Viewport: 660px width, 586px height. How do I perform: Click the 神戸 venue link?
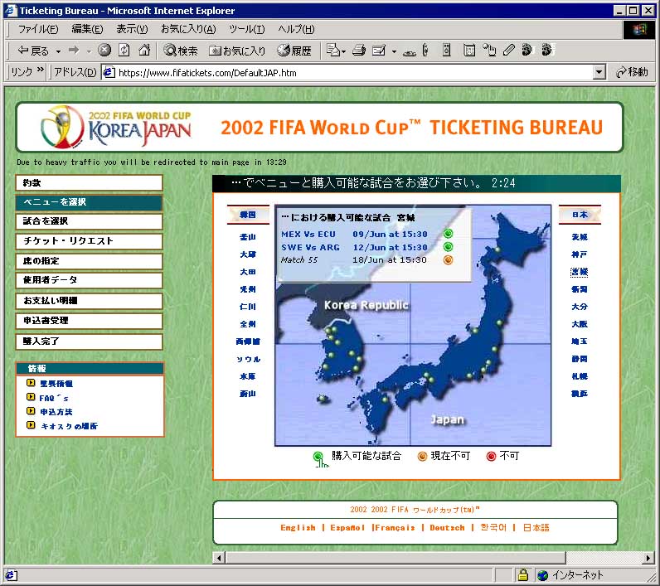(580, 254)
